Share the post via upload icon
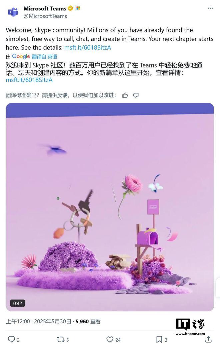Image resolution: width=220 pixels, height=348 pixels. (x=208, y=339)
